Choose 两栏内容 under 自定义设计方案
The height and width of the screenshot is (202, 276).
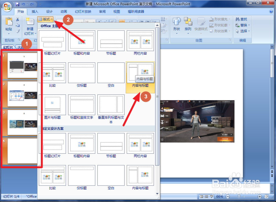point(140,145)
